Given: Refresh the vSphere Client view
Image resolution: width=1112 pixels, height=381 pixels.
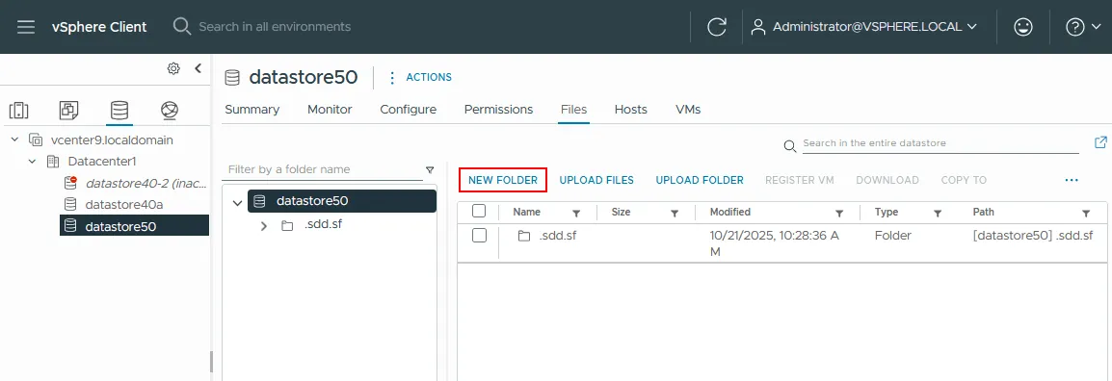Looking at the screenshot, I should tap(717, 27).
